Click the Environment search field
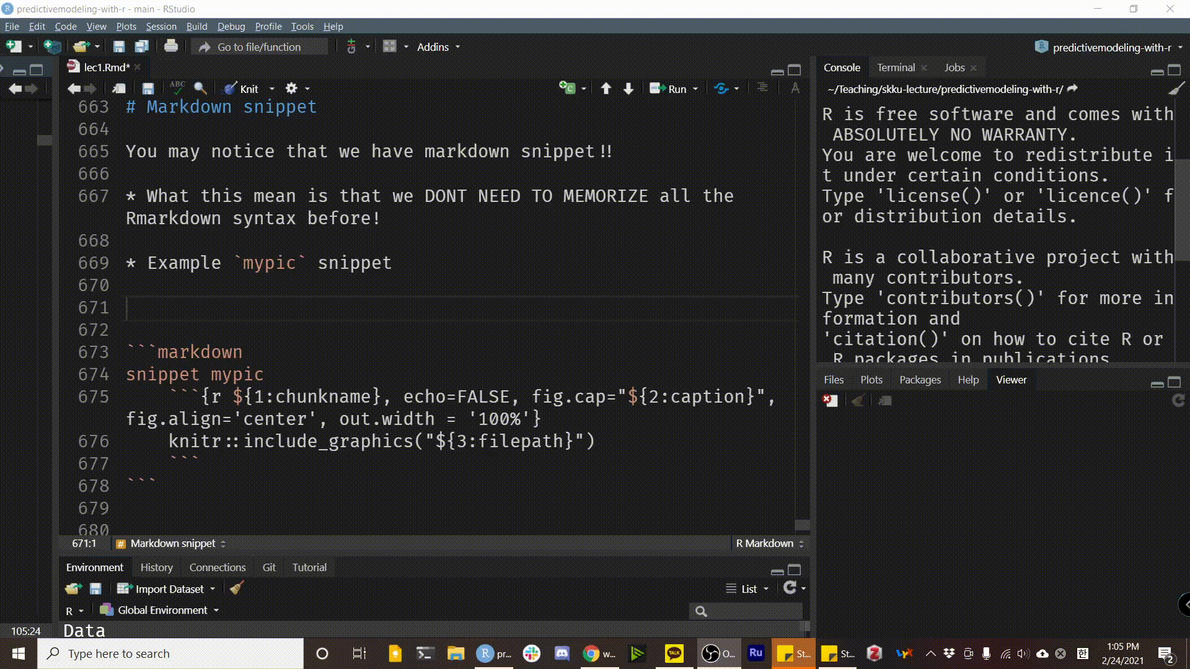1190x669 pixels. [x=746, y=611]
